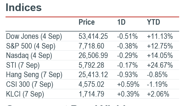Image resolution: width=195 pixels, height=106 pixels.
Task: Select the Price column header
Action: pos(87,22)
